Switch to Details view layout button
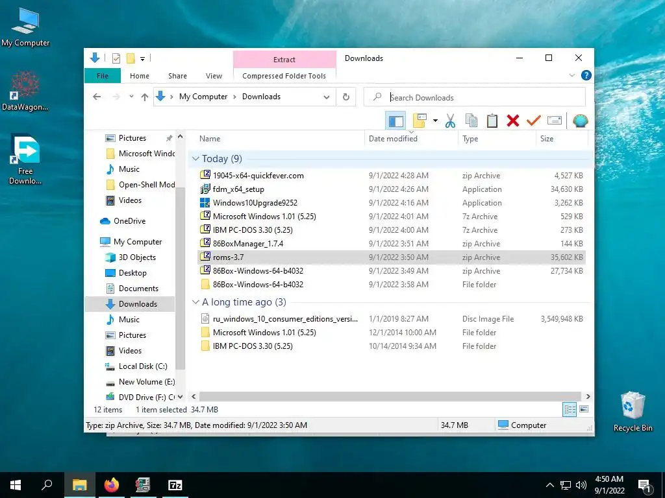 (570, 410)
